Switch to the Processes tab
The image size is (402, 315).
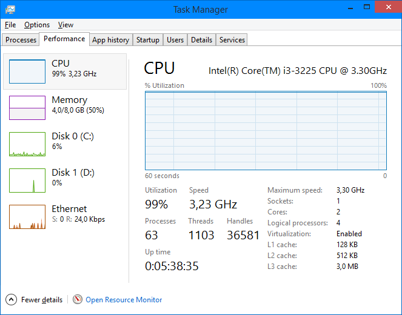pyautogui.click(x=21, y=40)
